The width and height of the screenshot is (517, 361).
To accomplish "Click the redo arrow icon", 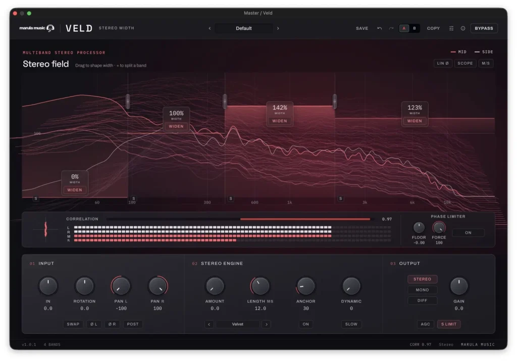I will [x=391, y=28].
